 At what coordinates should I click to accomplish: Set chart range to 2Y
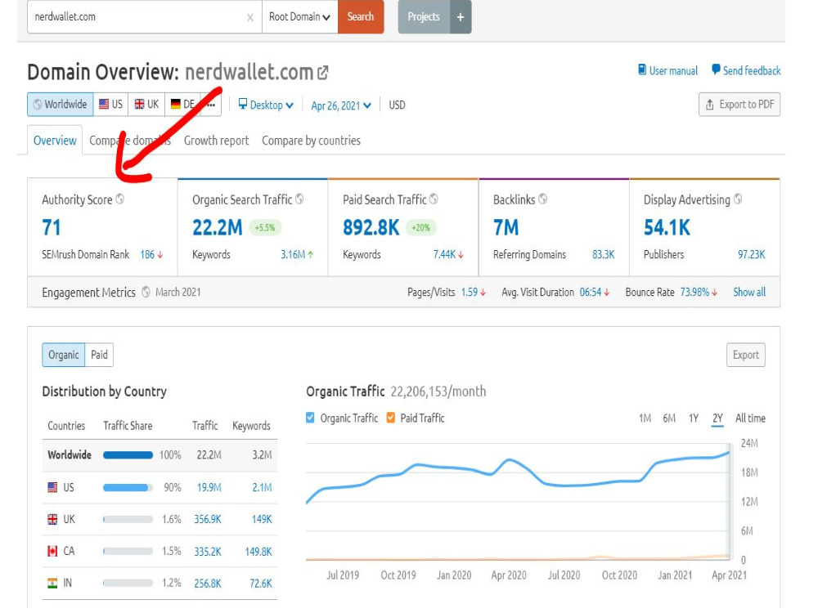click(718, 418)
